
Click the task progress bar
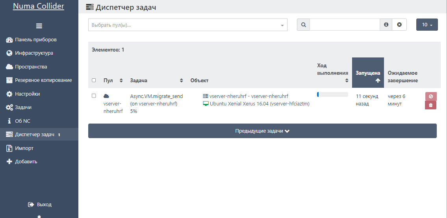coord(332,94)
